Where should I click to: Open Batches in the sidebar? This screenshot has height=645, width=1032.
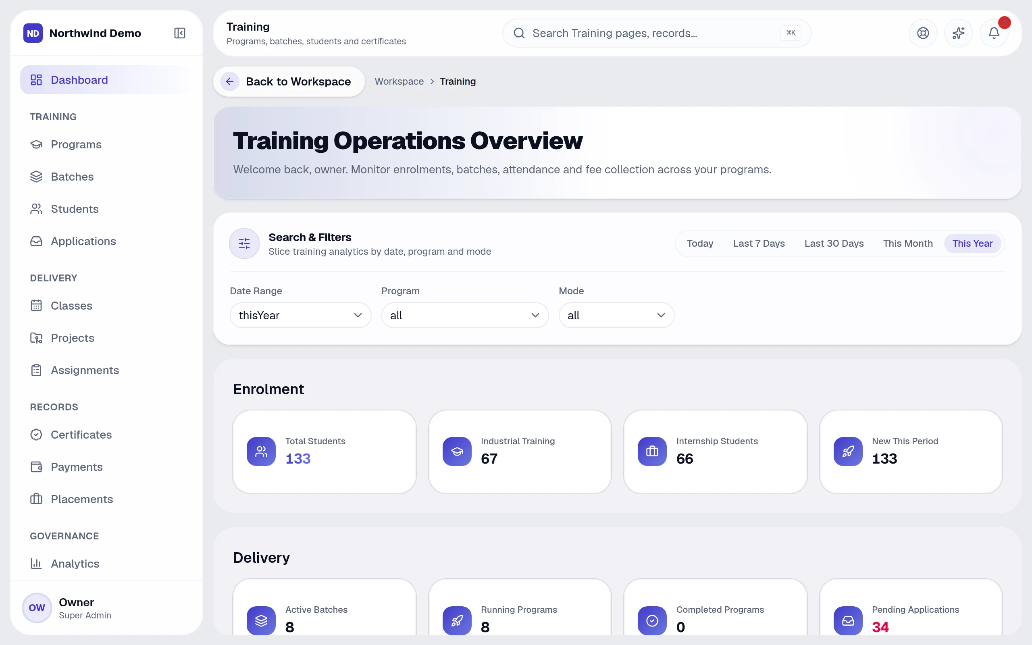[106, 177]
